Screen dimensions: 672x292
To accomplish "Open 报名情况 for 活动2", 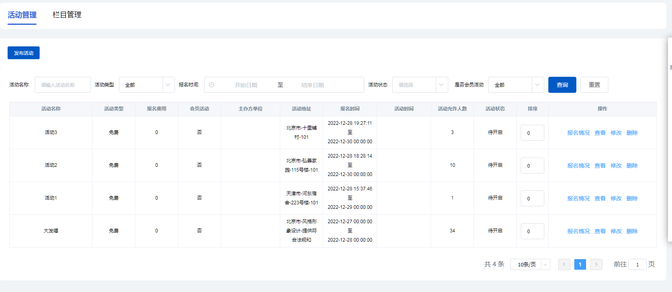I will [x=578, y=166].
